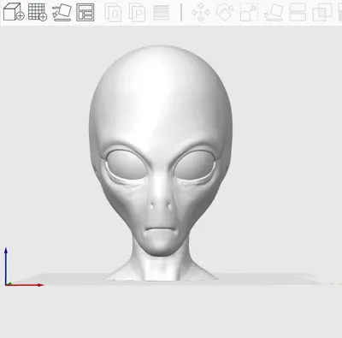Arrange all objects on plate
This screenshot has height=338, width=342.
coord(85,12)
